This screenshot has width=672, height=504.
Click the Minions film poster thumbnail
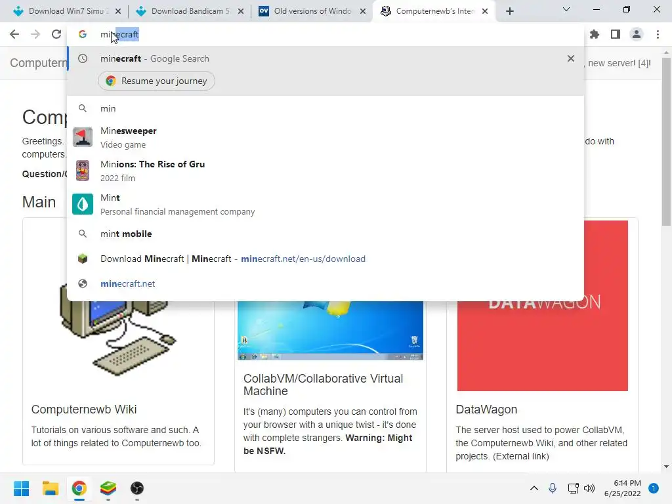[83, 171]
